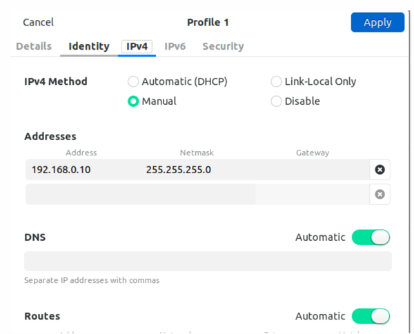Click the 'Separate IP addresses with commas' hint
414x334 pixels.
92,280
